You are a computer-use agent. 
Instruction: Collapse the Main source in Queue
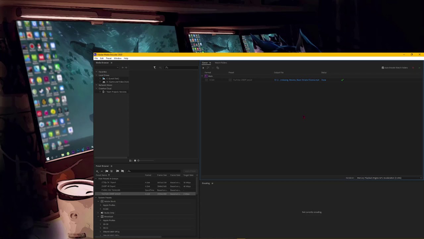(x=202, y=76)
